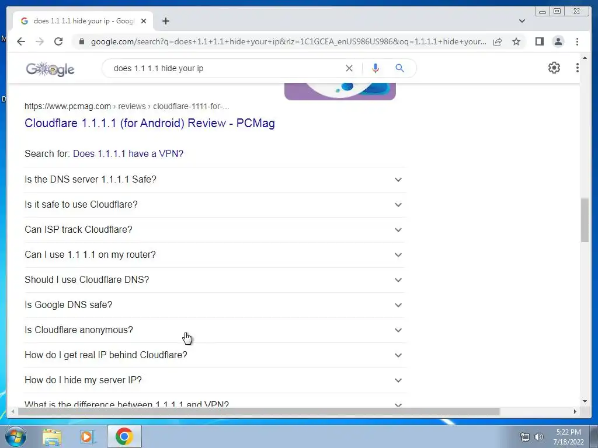Open the volume speaker tray icon
The width and height of the screenshot is (598, 448).
[539, 437]
